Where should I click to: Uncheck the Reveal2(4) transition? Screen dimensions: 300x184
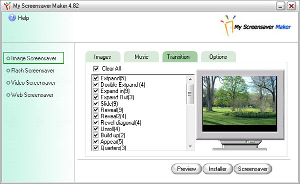point(95,116)
